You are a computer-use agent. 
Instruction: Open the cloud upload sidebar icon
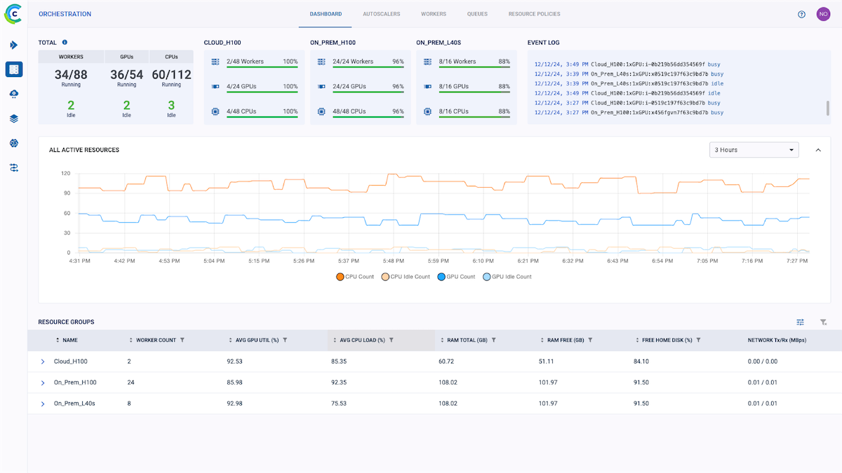tap(13, 94)
